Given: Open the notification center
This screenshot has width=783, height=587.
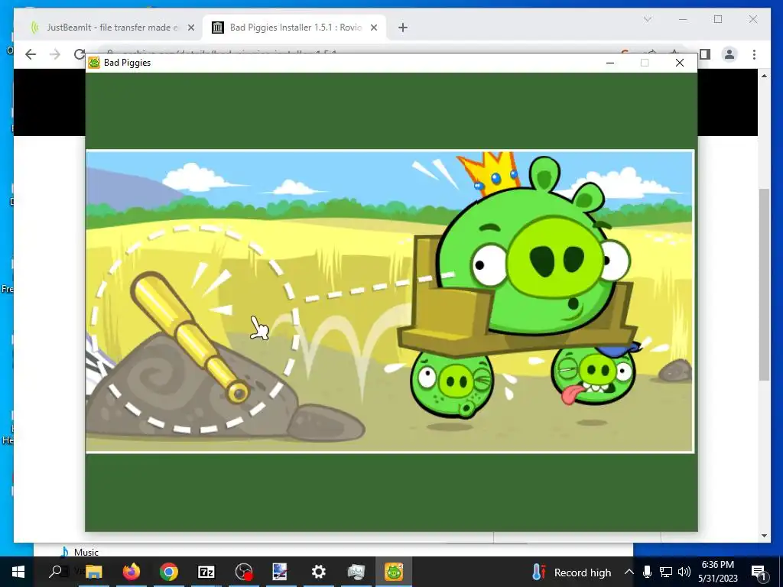Looking at the screenshot, I should pos(759,572).
